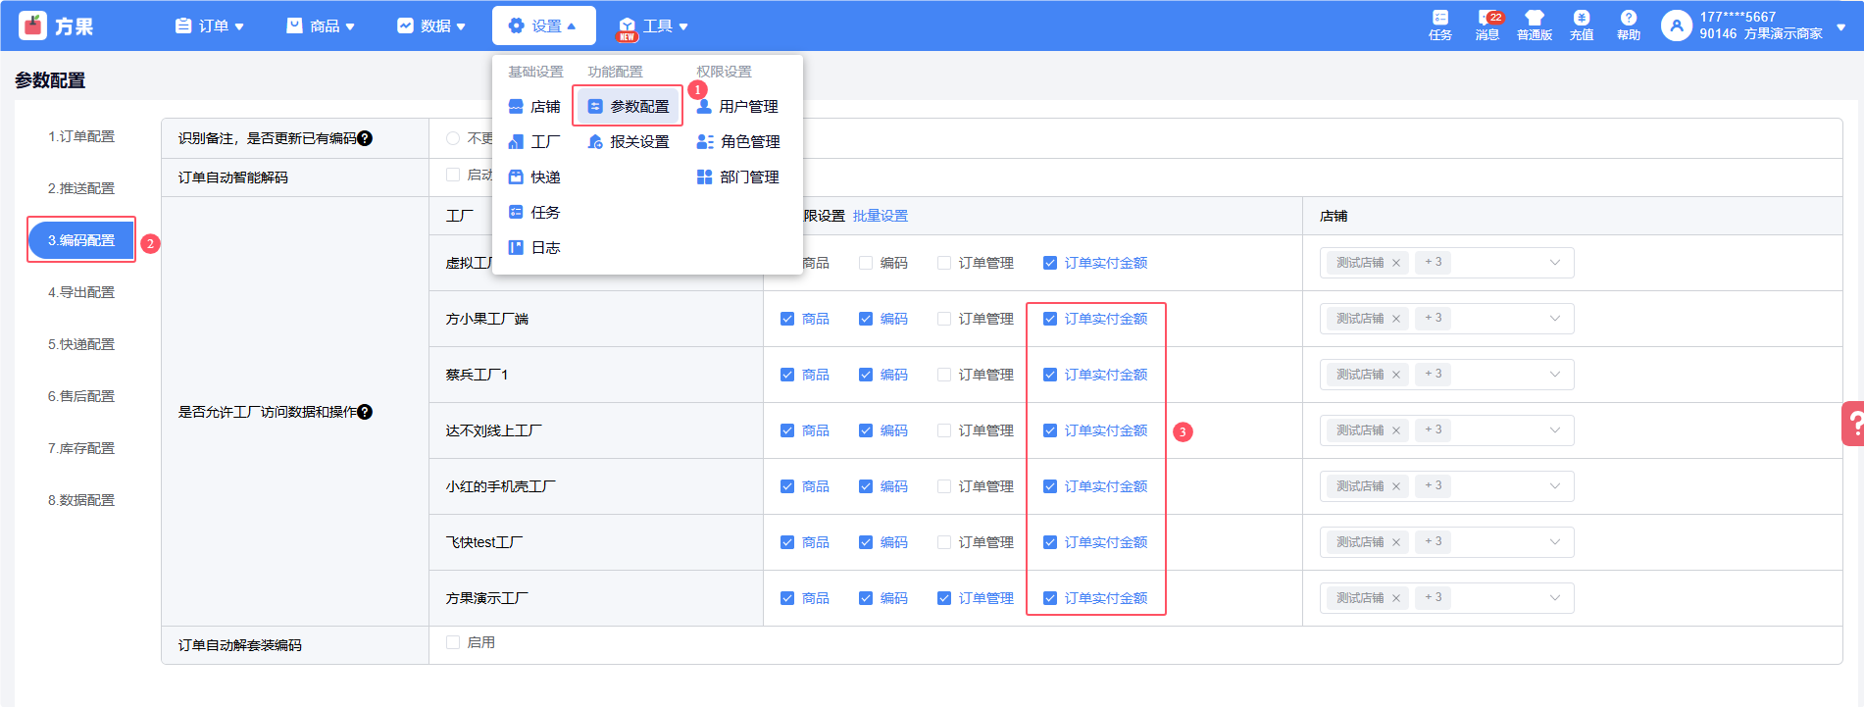1864x707 pixels.
Task: Remove 测试店铺 tag in 达不刘线上工厂 row
Action: (1396, 430)
